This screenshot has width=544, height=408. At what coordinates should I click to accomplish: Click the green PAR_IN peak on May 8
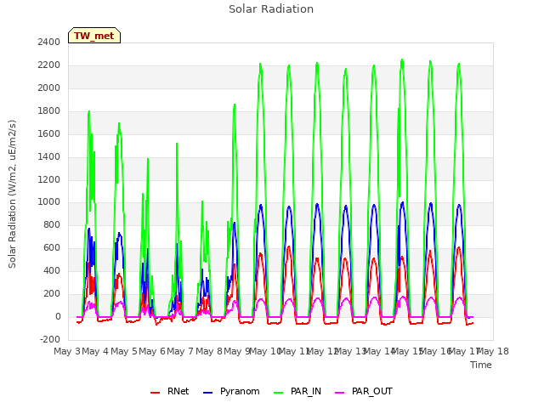tap(235, 105)
